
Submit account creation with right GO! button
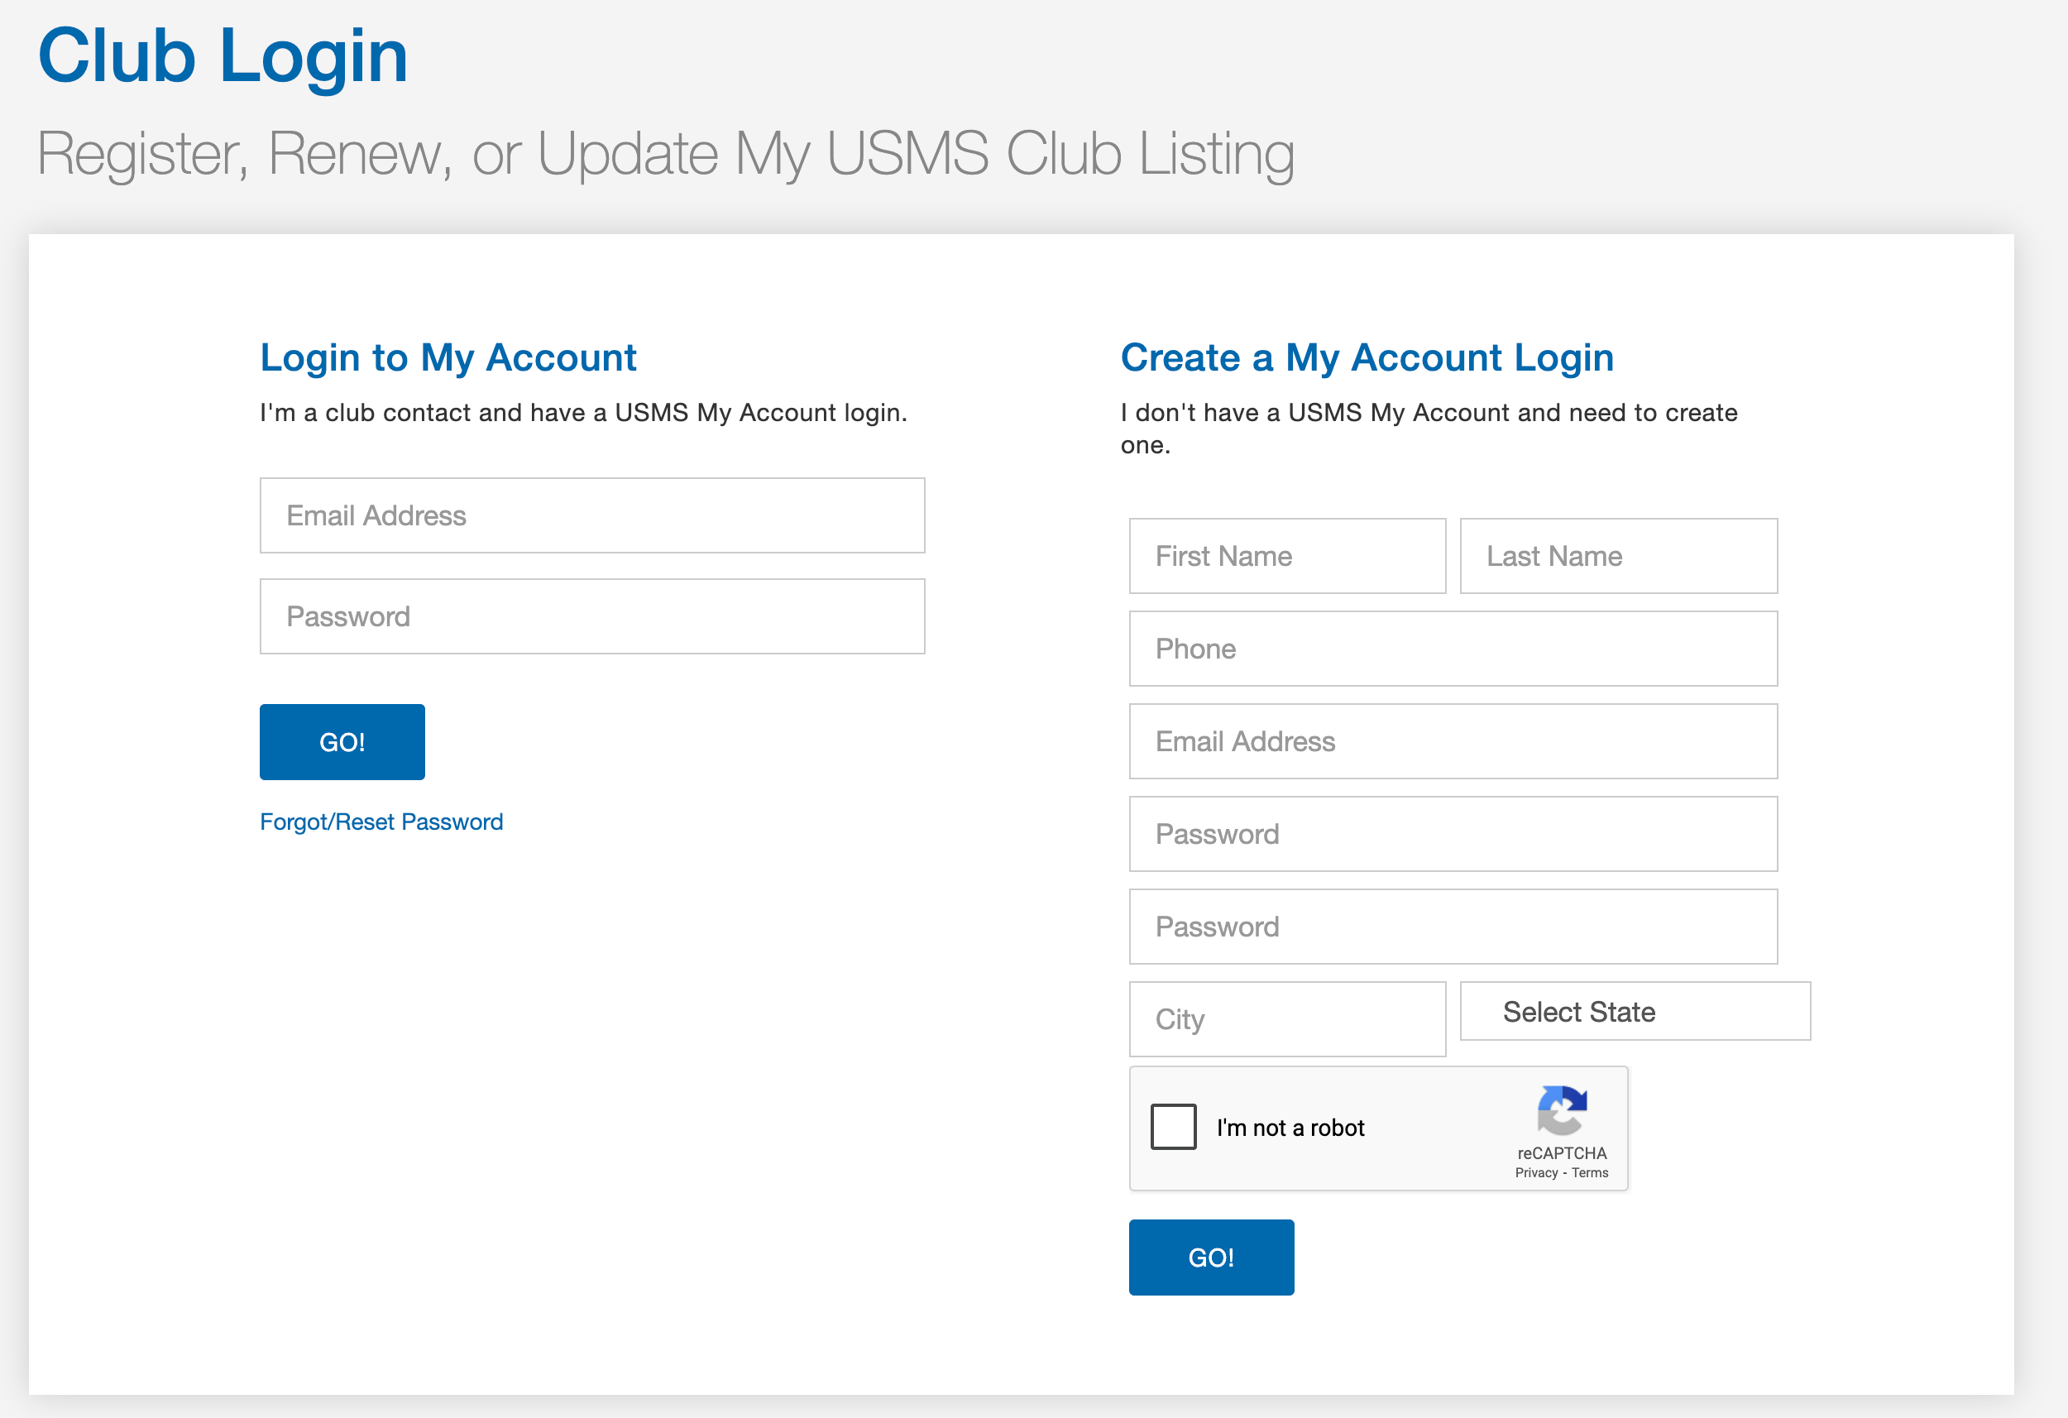pyautogui.click(x=1211, y=1258)
